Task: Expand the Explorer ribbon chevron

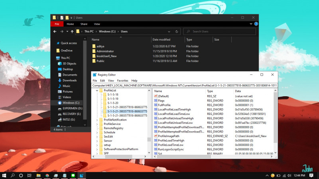Action: coord(251,24)
